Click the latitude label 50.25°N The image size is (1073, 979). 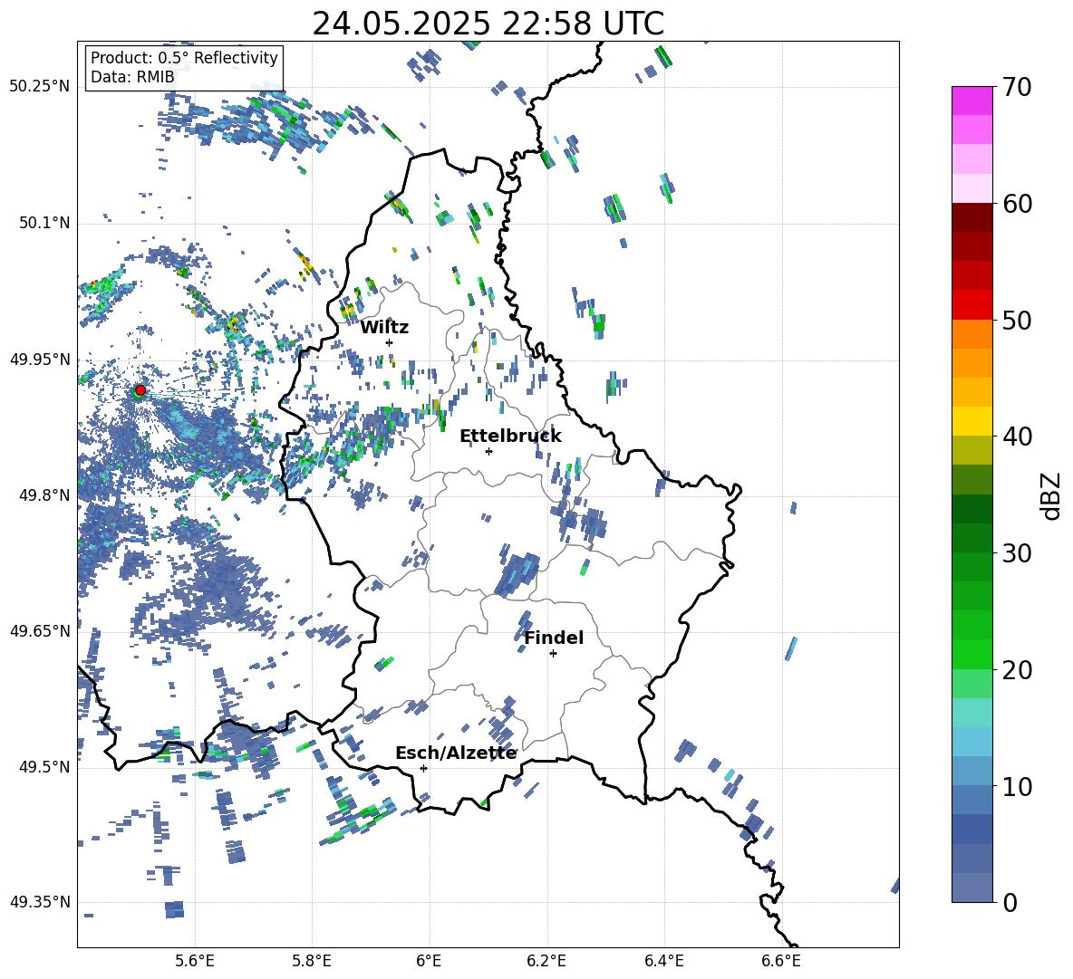coord(39,87)
